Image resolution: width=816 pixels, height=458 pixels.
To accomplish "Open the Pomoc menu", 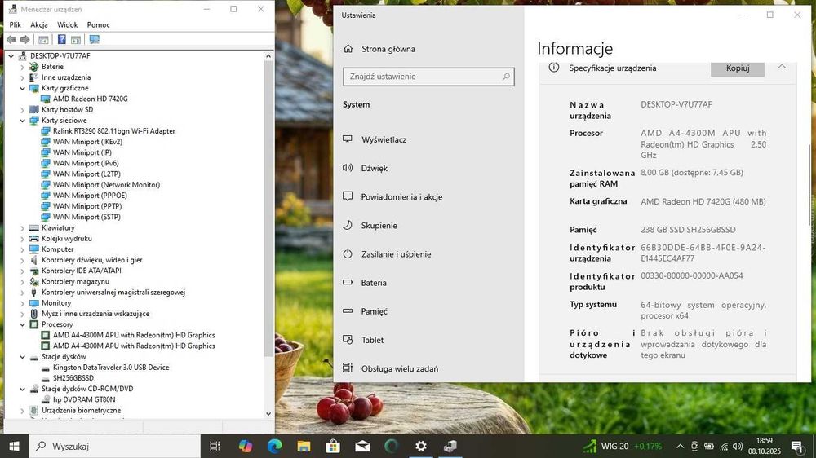I will [99, 24].
